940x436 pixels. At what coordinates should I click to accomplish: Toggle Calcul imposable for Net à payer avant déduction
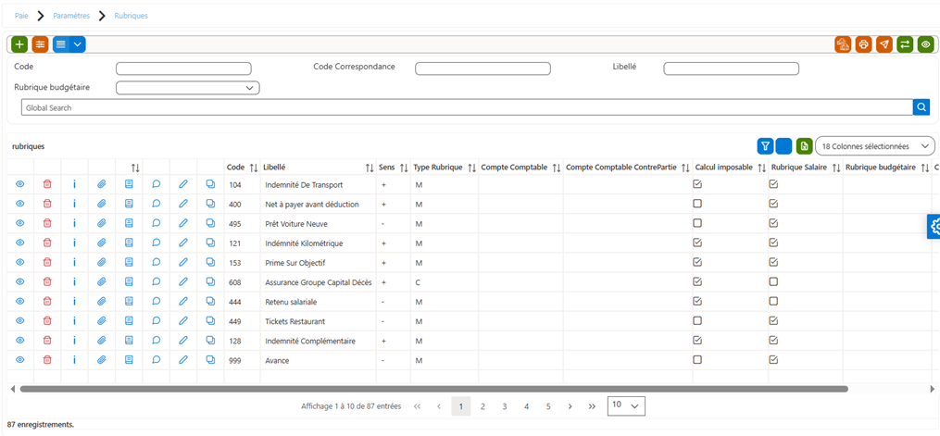[697, 204]
